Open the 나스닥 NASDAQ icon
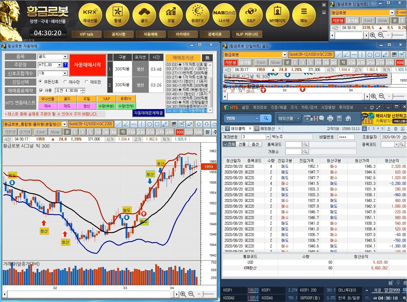The width and height of the screenshot is (407, 302). (224, 15)
